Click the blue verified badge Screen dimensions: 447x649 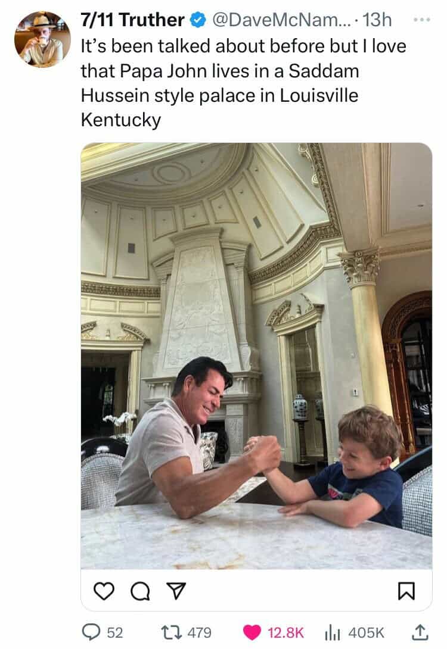[198, 20]
